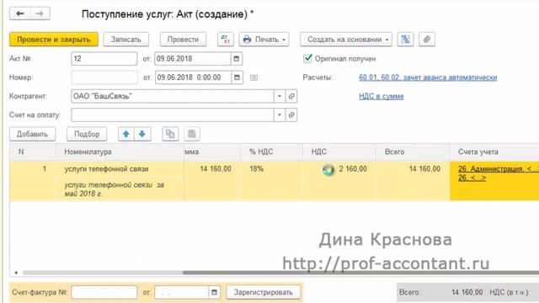The width and height of the screenshot is (539, 303).
Task: Focus Счет-фактура № field
Action: (x=104, y=292)
